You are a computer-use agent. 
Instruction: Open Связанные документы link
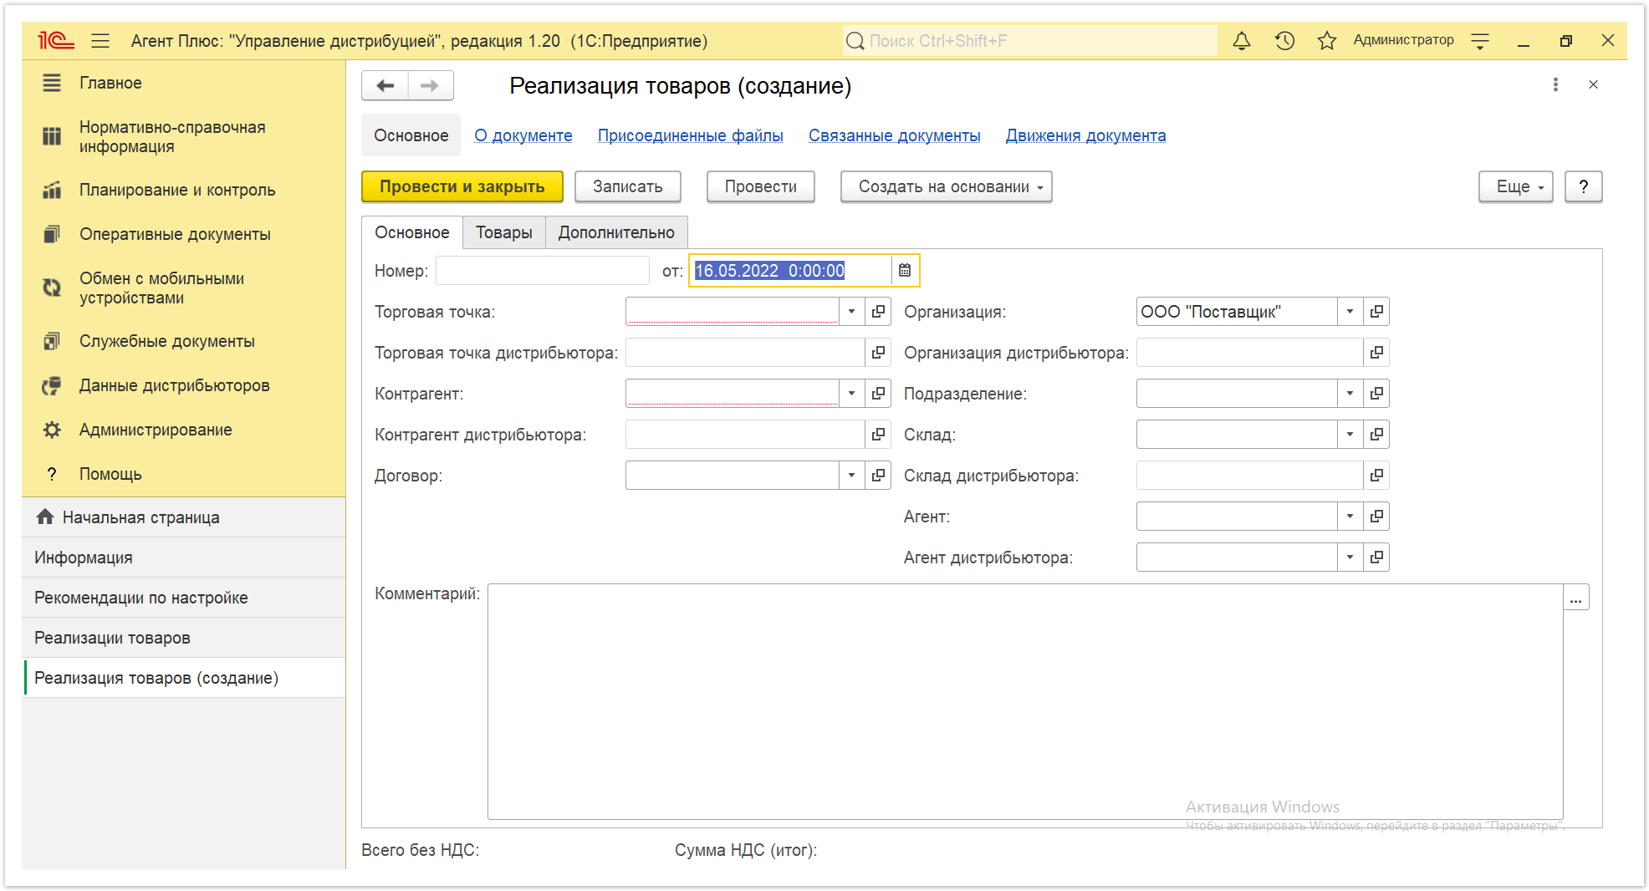click(x=895, y=135)
